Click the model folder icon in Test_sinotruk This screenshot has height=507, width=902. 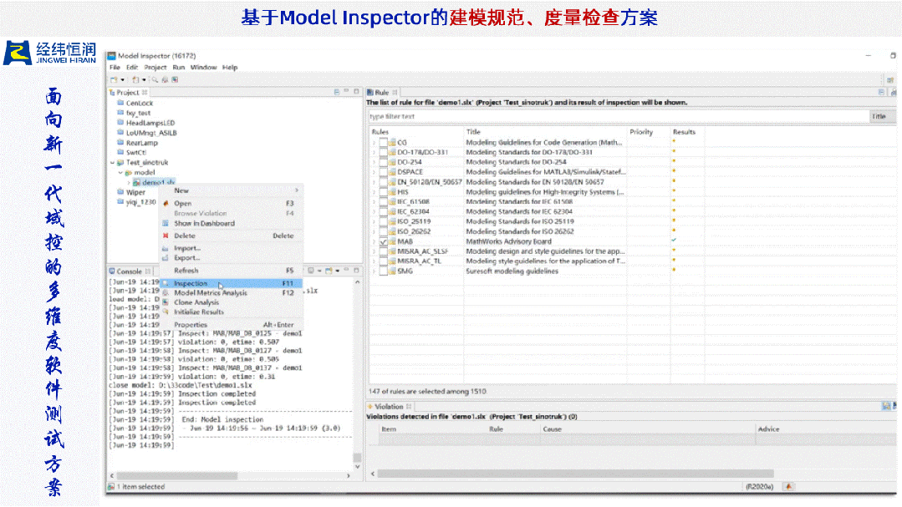[x=129, y=172]
